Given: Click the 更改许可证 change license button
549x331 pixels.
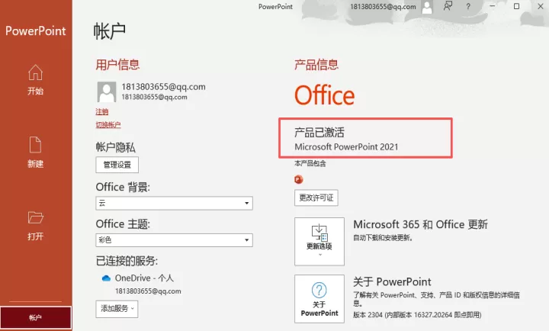Looking at the screenshot, I should (x=316, y=198).
